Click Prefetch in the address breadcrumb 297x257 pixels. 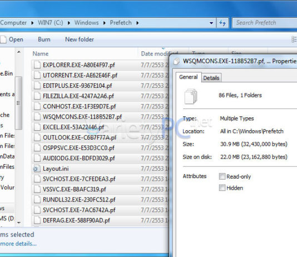pyautogui.click(x=121, y=23)
